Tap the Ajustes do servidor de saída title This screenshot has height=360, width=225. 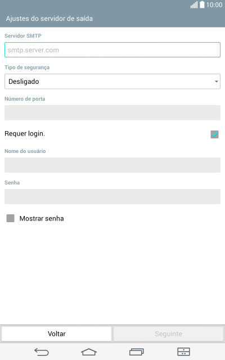click(49, 19)
